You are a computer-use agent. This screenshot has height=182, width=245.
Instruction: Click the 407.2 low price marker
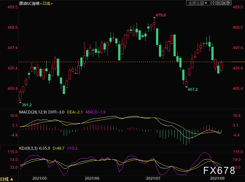tap(193, 89)
